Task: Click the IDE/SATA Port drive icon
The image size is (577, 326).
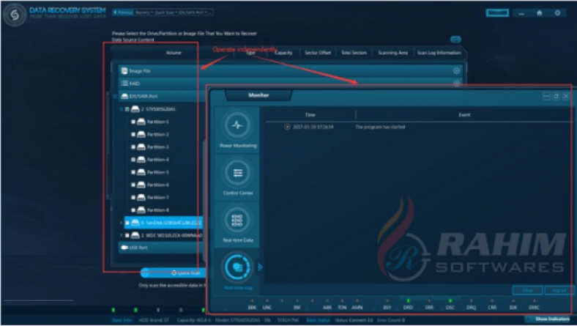Action: point(124,96)
